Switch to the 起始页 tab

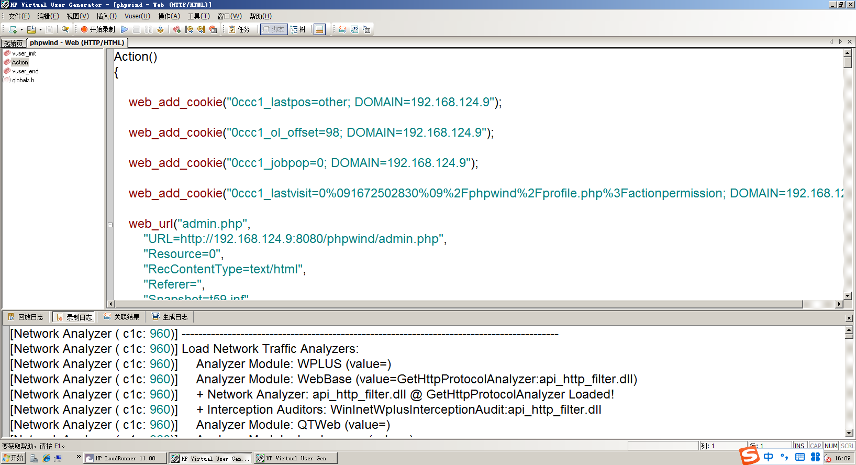coord(14,43)
